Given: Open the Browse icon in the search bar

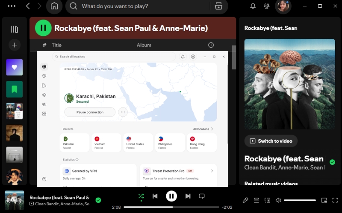Looking at the screenshot, I should pos(218,6).
